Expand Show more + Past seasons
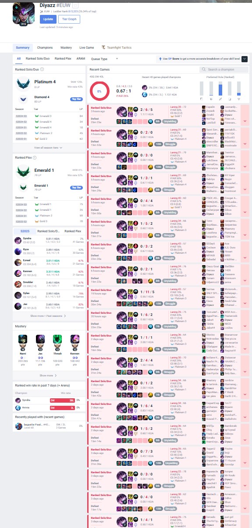252x528 pixels. (x=49, y=315)
